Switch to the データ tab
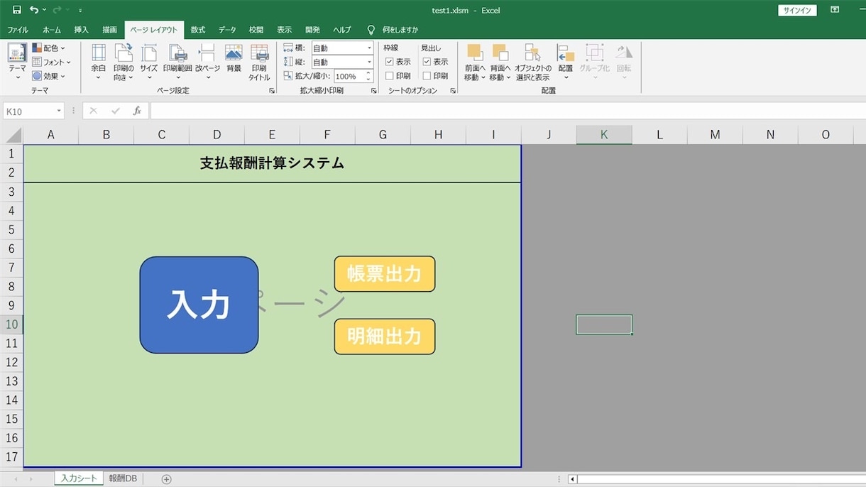Screen dimensions: 866x487 pyautogui.click(x=227, y=30)
